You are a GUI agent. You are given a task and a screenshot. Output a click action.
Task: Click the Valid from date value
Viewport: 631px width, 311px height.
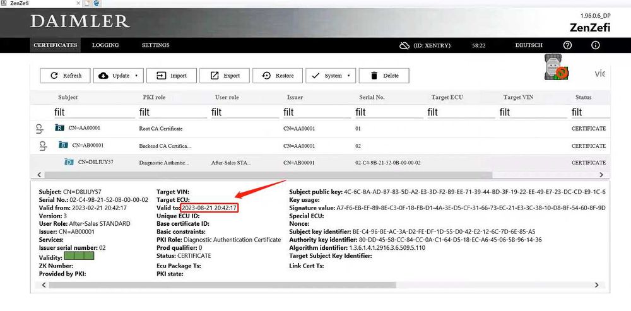[x=99, y=208]
